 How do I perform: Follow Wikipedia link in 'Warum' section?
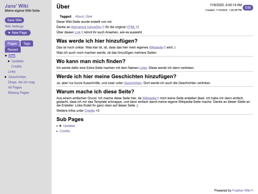pyautogui.click(x=149, y=98)
